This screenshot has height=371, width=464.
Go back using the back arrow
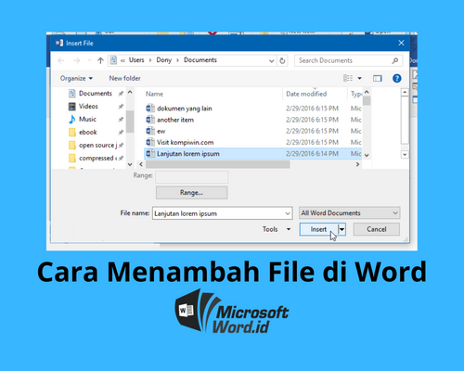pos(61,60)
